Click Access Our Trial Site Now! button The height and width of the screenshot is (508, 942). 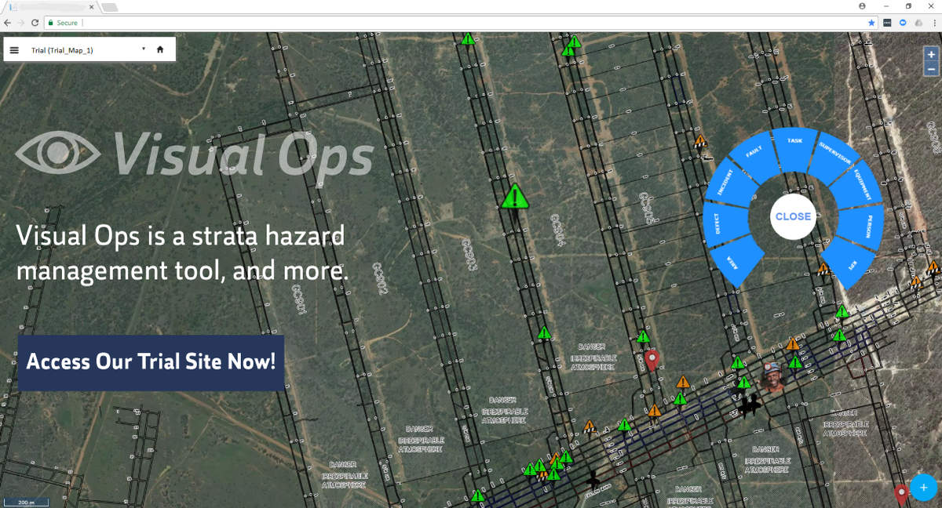(151, 363)
